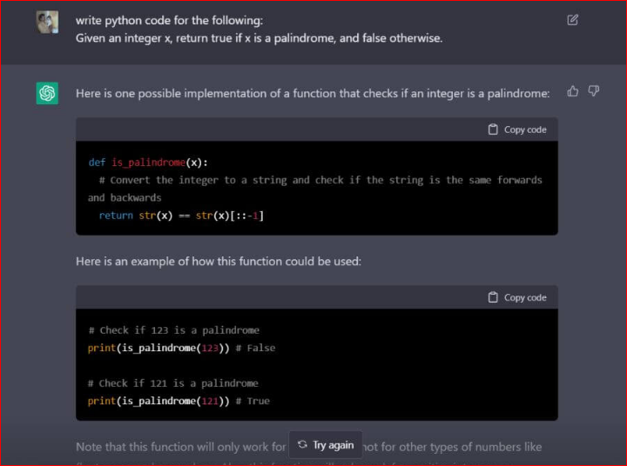627x466 pixels.
Task: Click 'Here is an example of how' text
Action: (x=219, y=262)
